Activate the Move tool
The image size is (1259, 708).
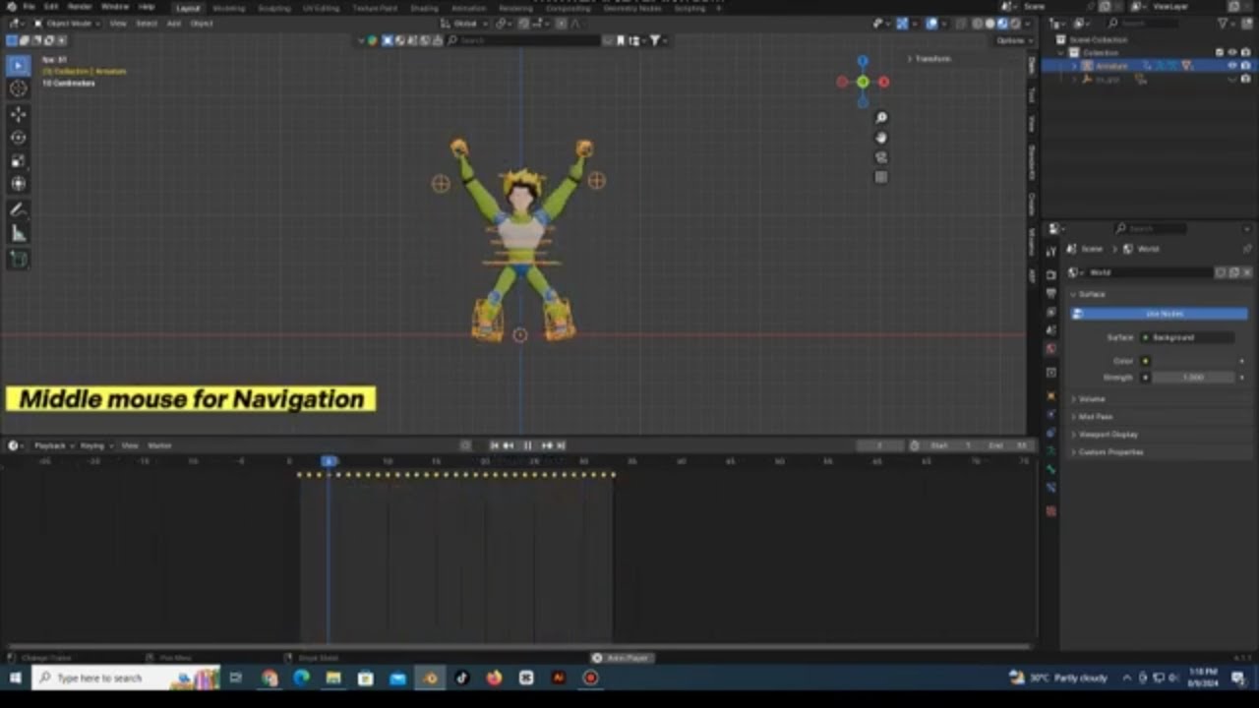coord(18,114)
